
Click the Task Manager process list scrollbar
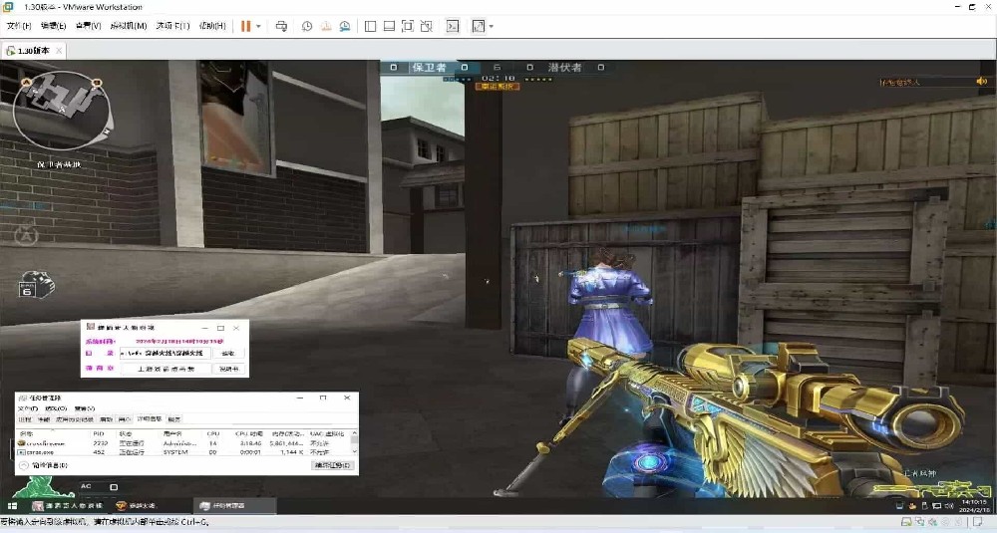pos(354,442)
